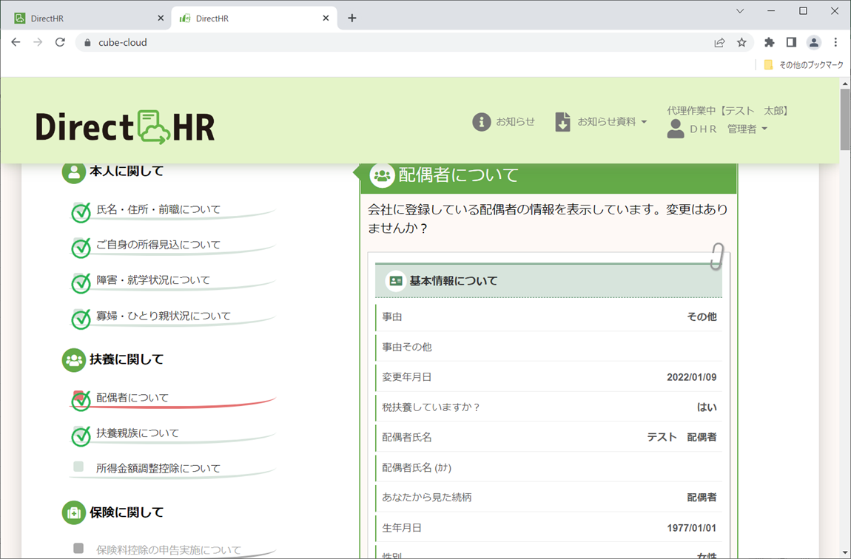
Task: Click the 保険に関して section medical kit icon
Action: [74, 512]
